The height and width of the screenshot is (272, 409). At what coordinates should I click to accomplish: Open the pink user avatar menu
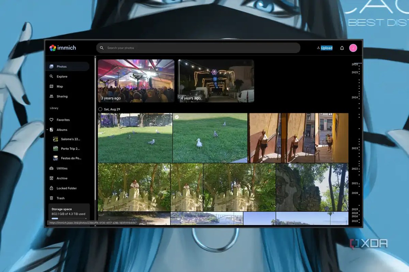coord(353,48)
